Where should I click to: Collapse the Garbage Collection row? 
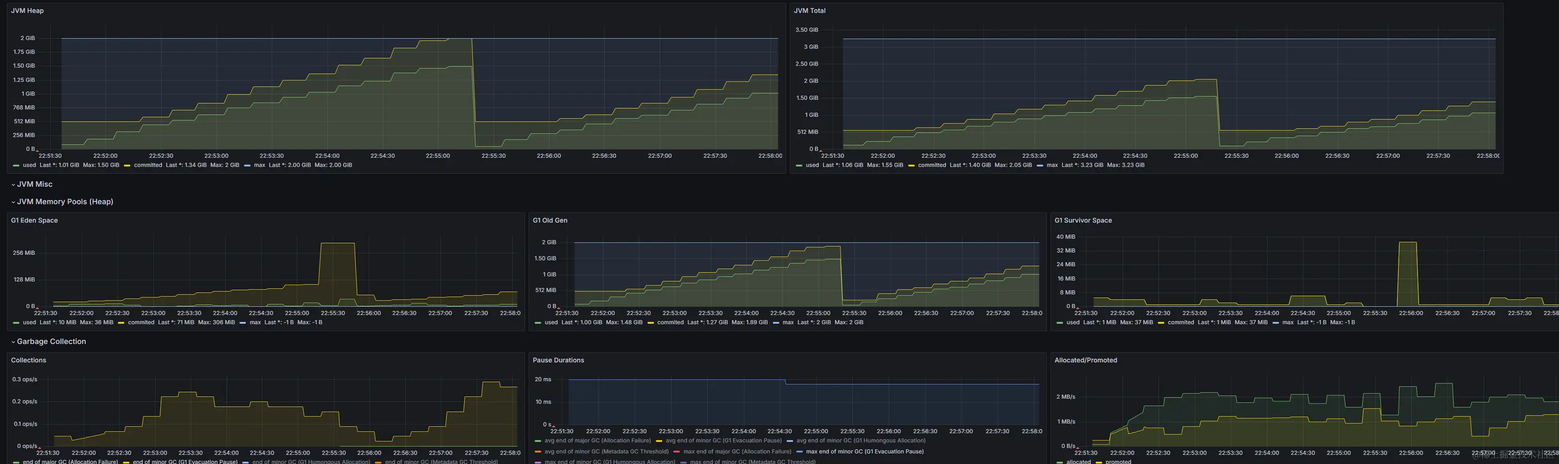pos(48,341)
